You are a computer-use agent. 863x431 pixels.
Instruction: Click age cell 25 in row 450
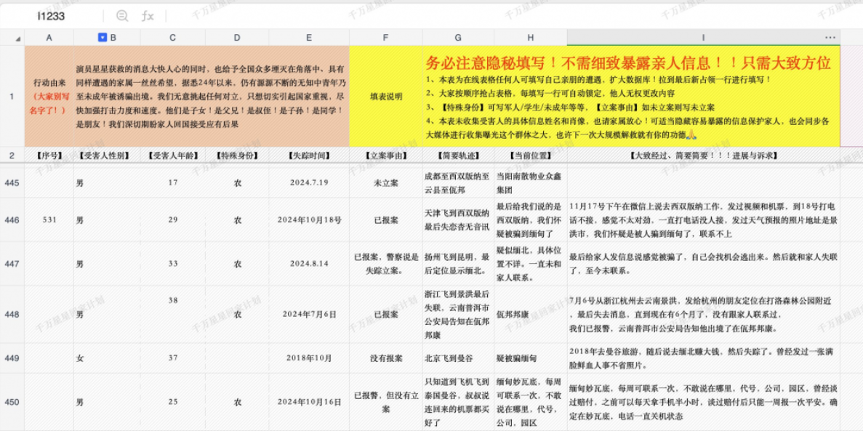click(173, 402)
